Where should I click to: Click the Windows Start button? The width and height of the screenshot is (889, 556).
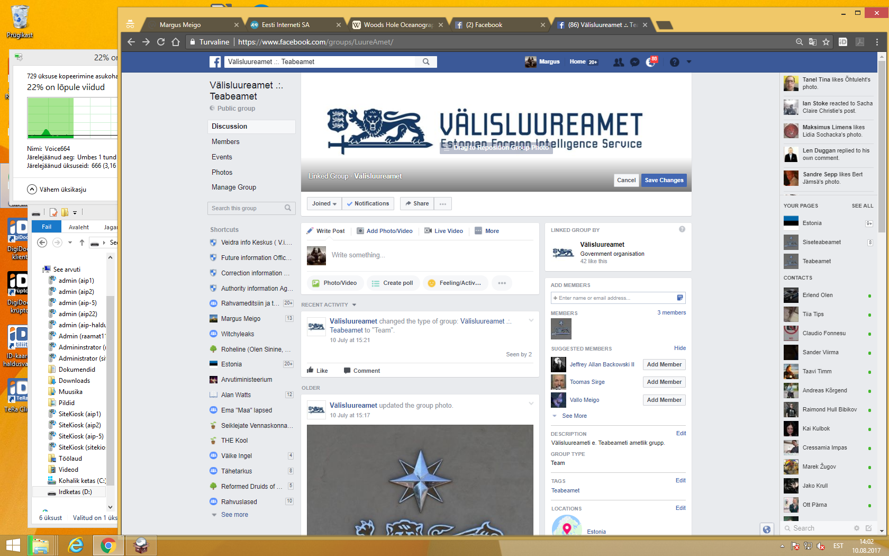click(13, 545)
